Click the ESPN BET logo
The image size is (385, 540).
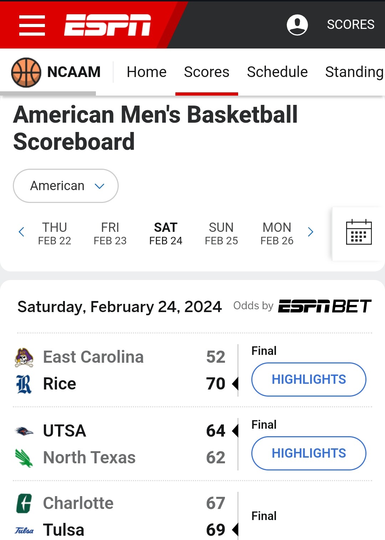pos(325,306)
